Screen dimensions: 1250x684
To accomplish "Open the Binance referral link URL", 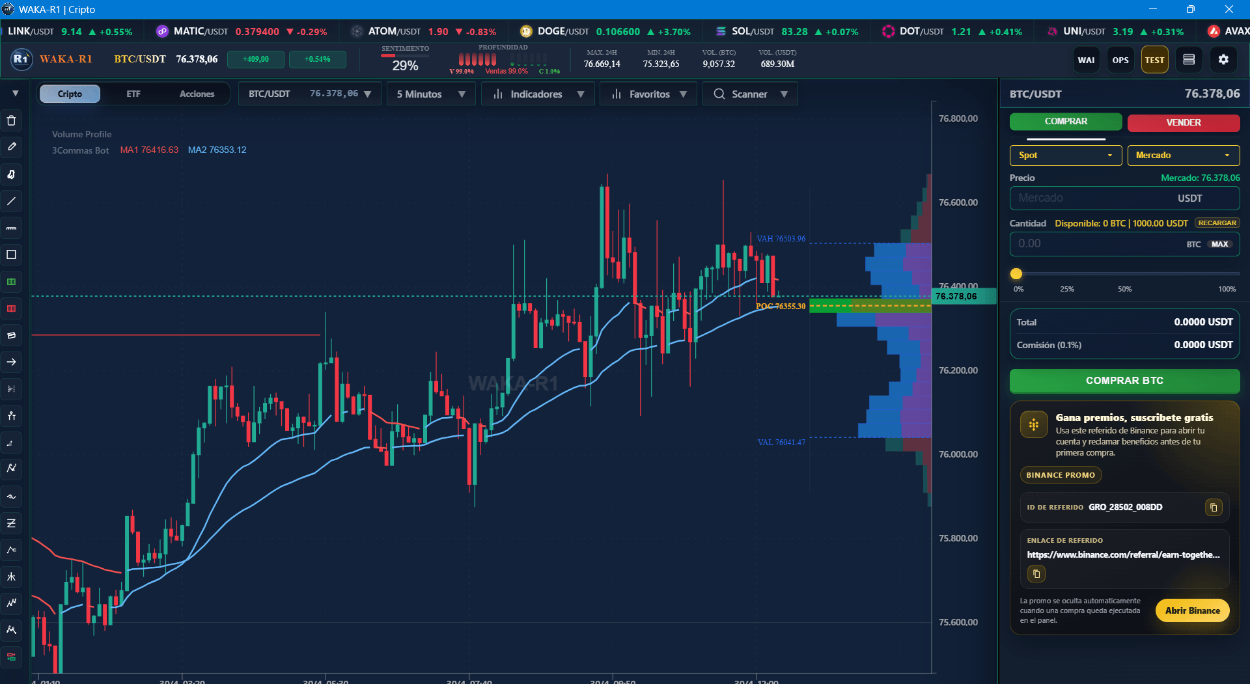I will pos(1123,554).
